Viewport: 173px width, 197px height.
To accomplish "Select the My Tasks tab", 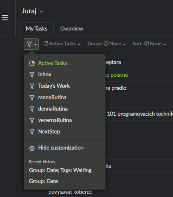I will point(36,29).
